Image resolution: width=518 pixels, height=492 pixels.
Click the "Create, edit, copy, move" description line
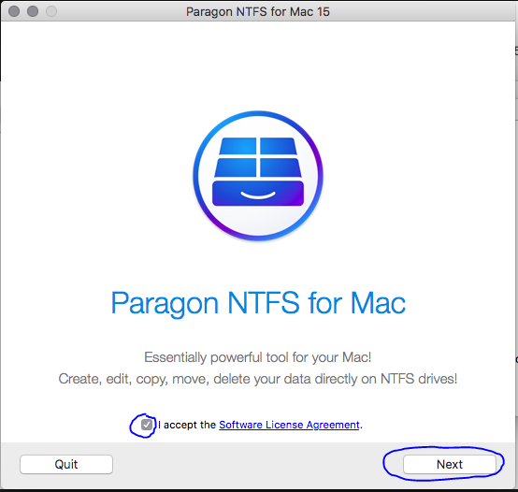pyautogui.click(x=258, y=379)
